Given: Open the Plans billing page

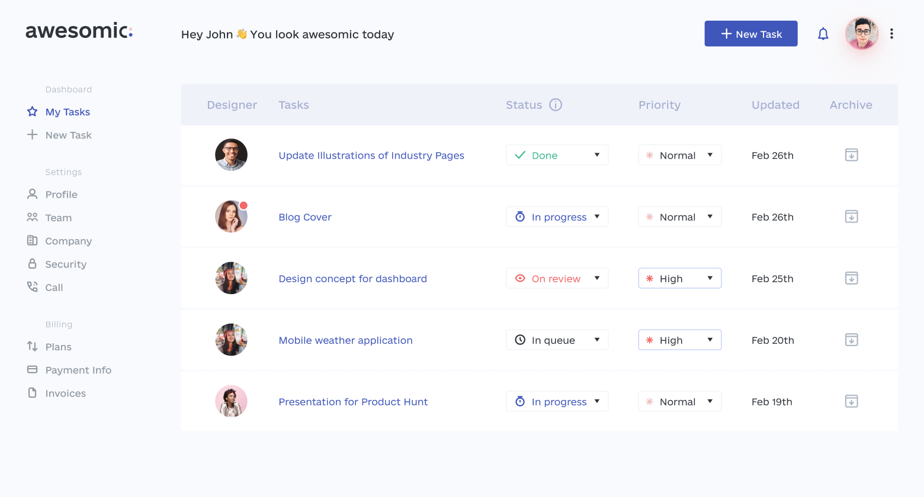Looking at the screenshot, I should pyautogui.click(x=58, y=347).
